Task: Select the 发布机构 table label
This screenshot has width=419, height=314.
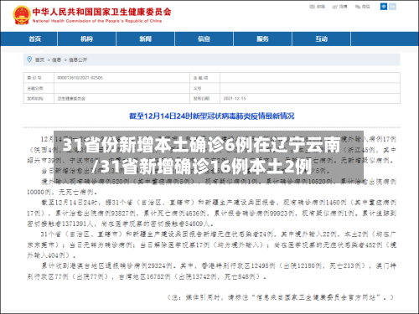Action: tap(35, 99)
